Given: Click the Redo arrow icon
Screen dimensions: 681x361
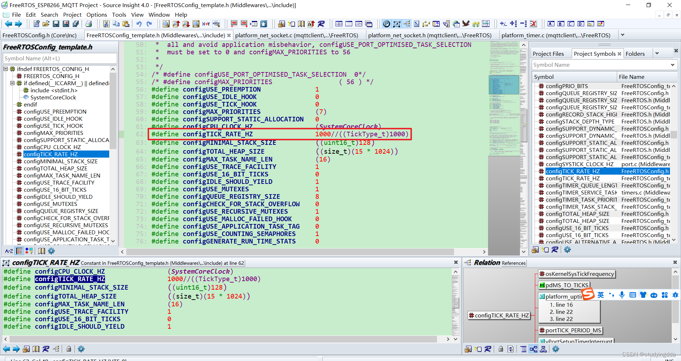Looking at the screenshot, I should pyautogui.click(x=149, y=24).
